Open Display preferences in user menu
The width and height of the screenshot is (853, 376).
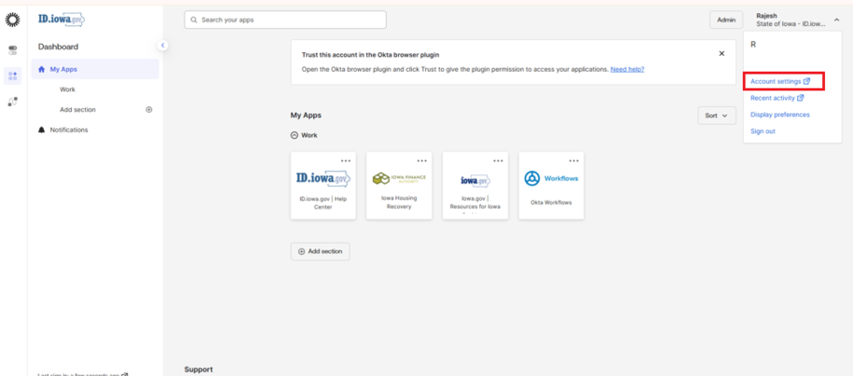tap(780, 114)
